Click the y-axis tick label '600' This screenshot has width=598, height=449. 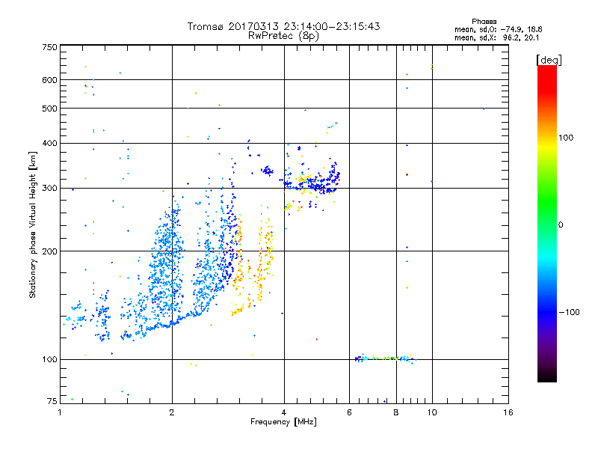(x=49, y=80)
